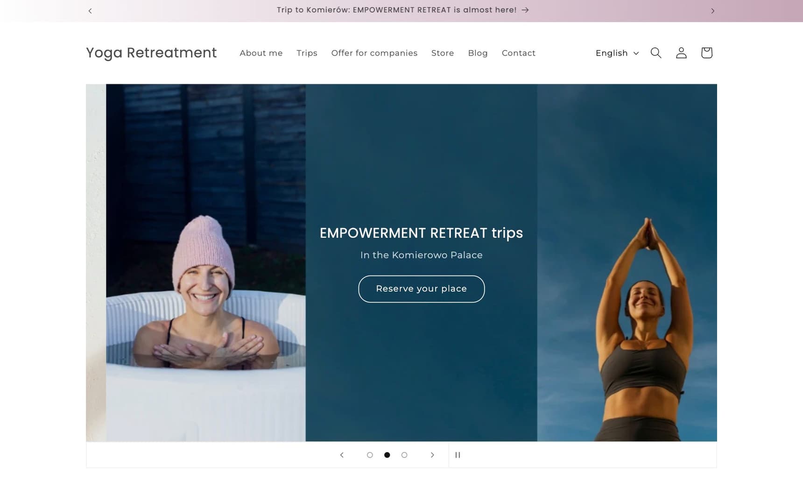Open Offer for companies page
Image resolution: width=803 pixels, height=502 pixels.
pos(374,53)
